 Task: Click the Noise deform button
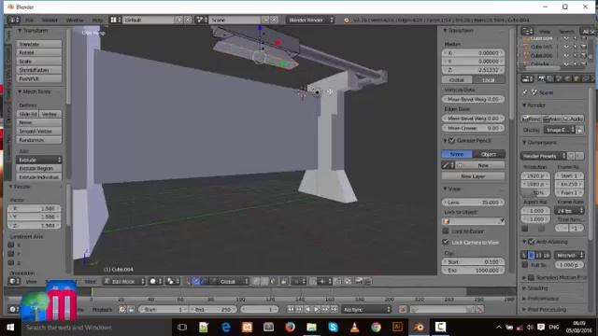click(39, 122)
